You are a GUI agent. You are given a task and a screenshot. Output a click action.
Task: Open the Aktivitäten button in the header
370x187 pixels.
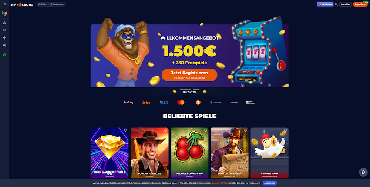[x=325, y=4]
